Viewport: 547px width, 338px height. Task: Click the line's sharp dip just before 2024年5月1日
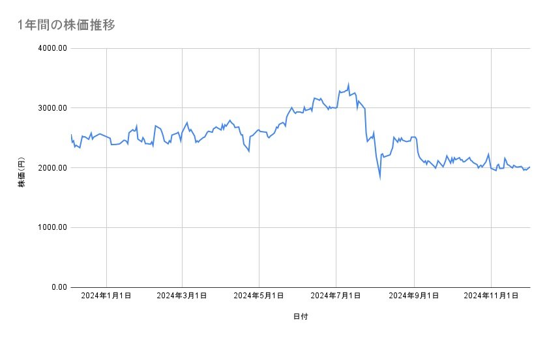[248, 151]
